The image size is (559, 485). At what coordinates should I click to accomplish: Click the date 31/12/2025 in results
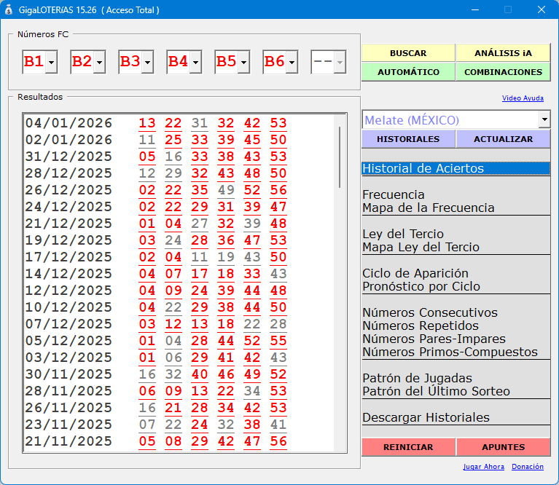tap(69, 157)
